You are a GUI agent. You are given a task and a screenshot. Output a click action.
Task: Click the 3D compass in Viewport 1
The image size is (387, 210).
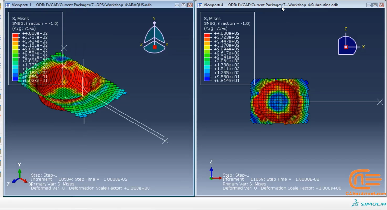154,36
